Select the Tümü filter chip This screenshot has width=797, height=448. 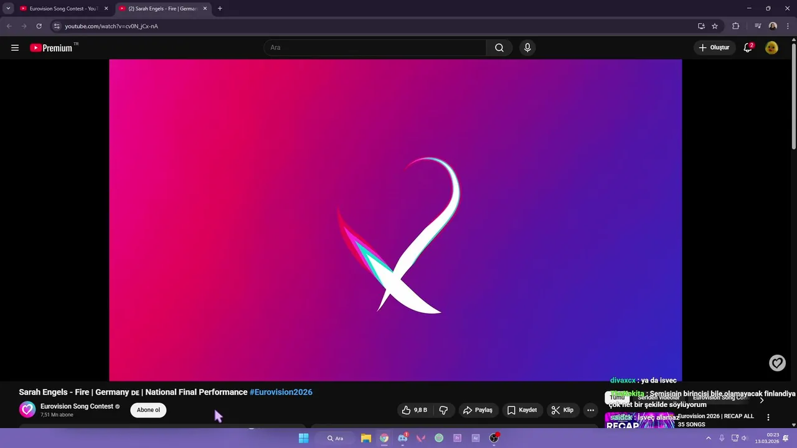coord(617,398)
